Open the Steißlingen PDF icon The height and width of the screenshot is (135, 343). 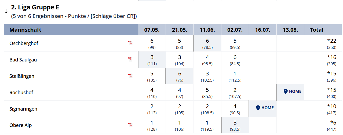coord(130,76)
